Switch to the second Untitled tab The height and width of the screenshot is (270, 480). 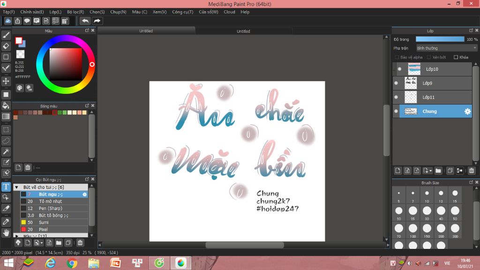243,31
